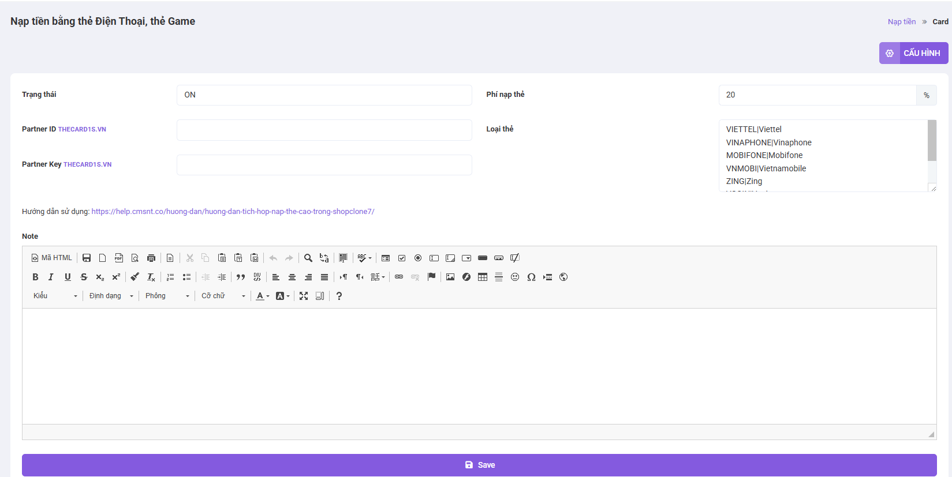
Task: Open the find magnifier tool
Action: coord(308,258)
